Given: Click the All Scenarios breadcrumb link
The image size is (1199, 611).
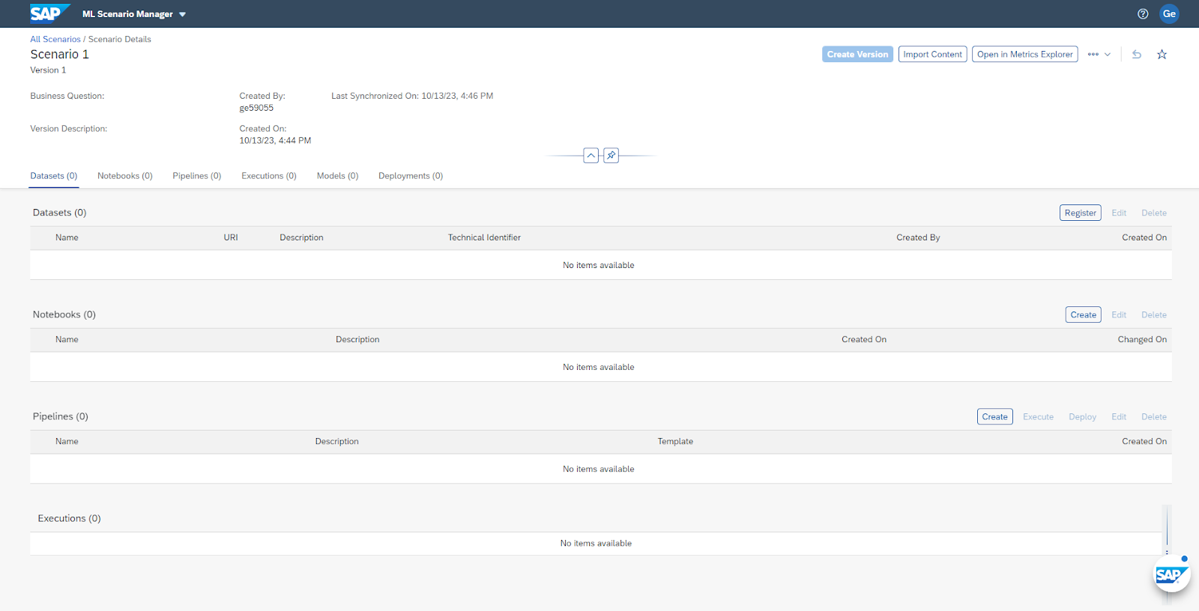Looking at the screenshot, I should pyautogui.click(x=55, y=39).
